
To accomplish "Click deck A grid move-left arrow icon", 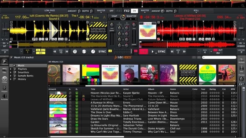I will [40, 39].
